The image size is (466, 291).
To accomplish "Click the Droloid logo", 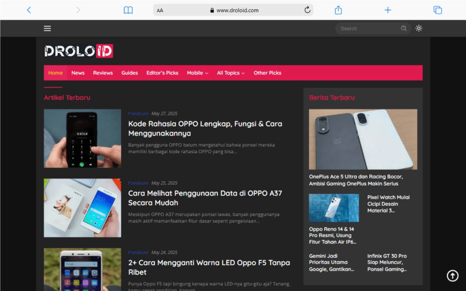I will [79, 51].
